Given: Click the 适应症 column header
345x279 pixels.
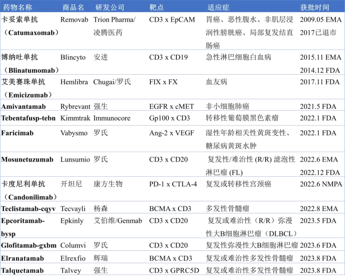Looking at the screenshot, I should [x=218, y=7].
